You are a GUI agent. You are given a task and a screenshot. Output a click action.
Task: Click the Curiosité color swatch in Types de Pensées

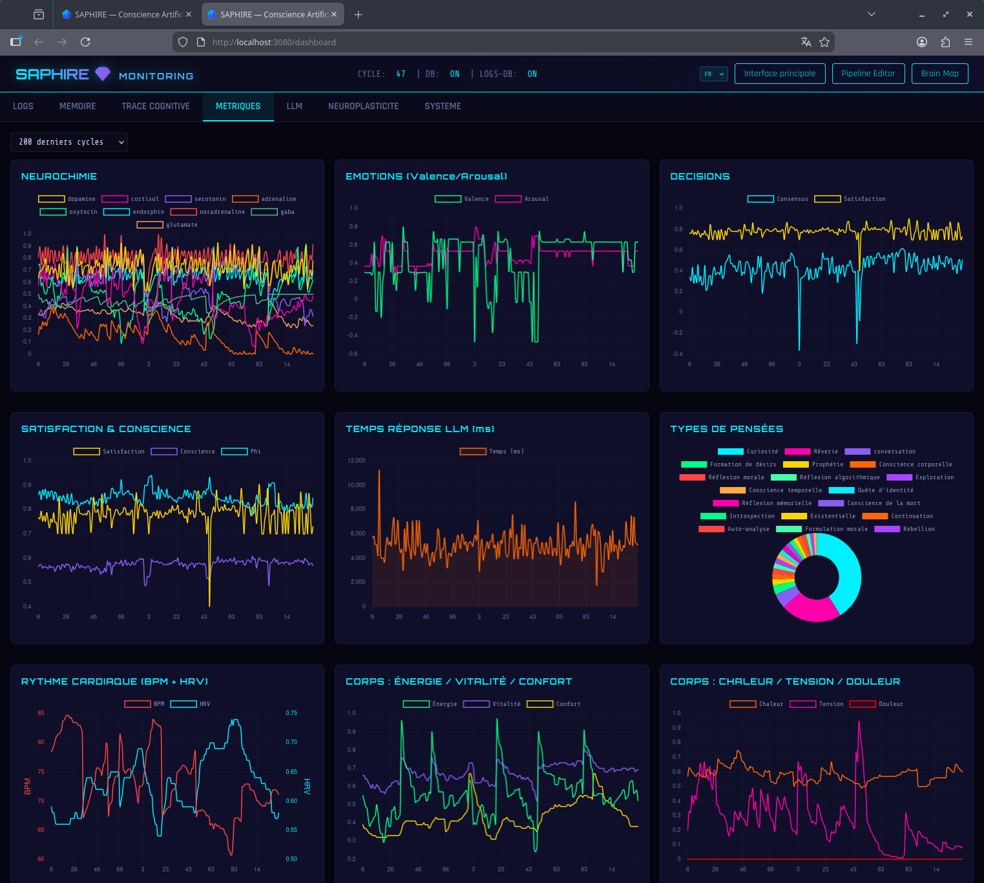731,451
